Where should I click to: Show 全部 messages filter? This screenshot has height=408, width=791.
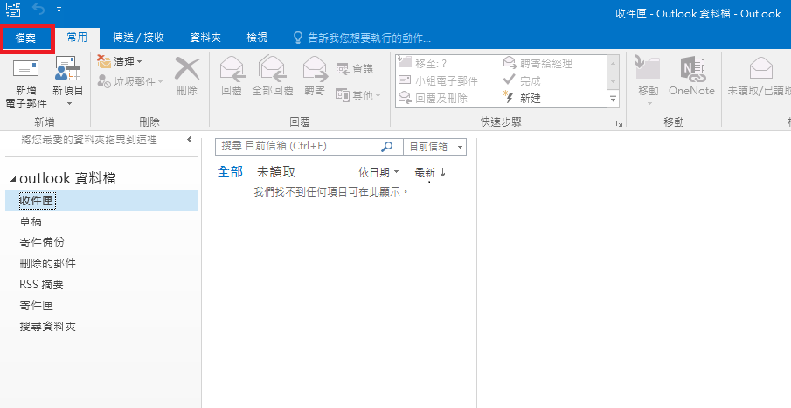(230, 172)
